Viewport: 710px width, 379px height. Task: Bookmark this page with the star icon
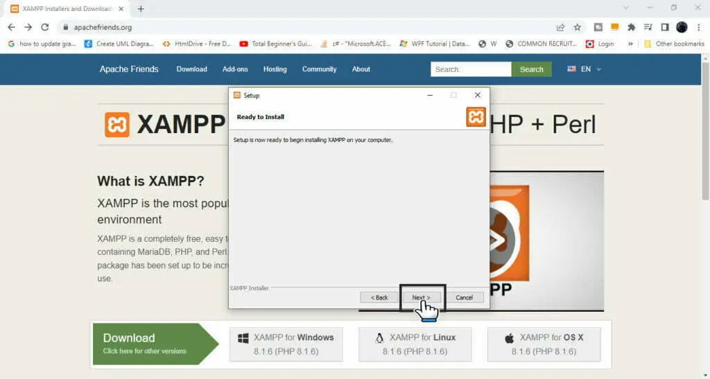tap(578, 27)
